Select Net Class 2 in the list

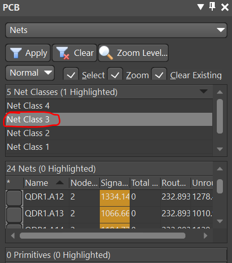click(x=109, y=133)
